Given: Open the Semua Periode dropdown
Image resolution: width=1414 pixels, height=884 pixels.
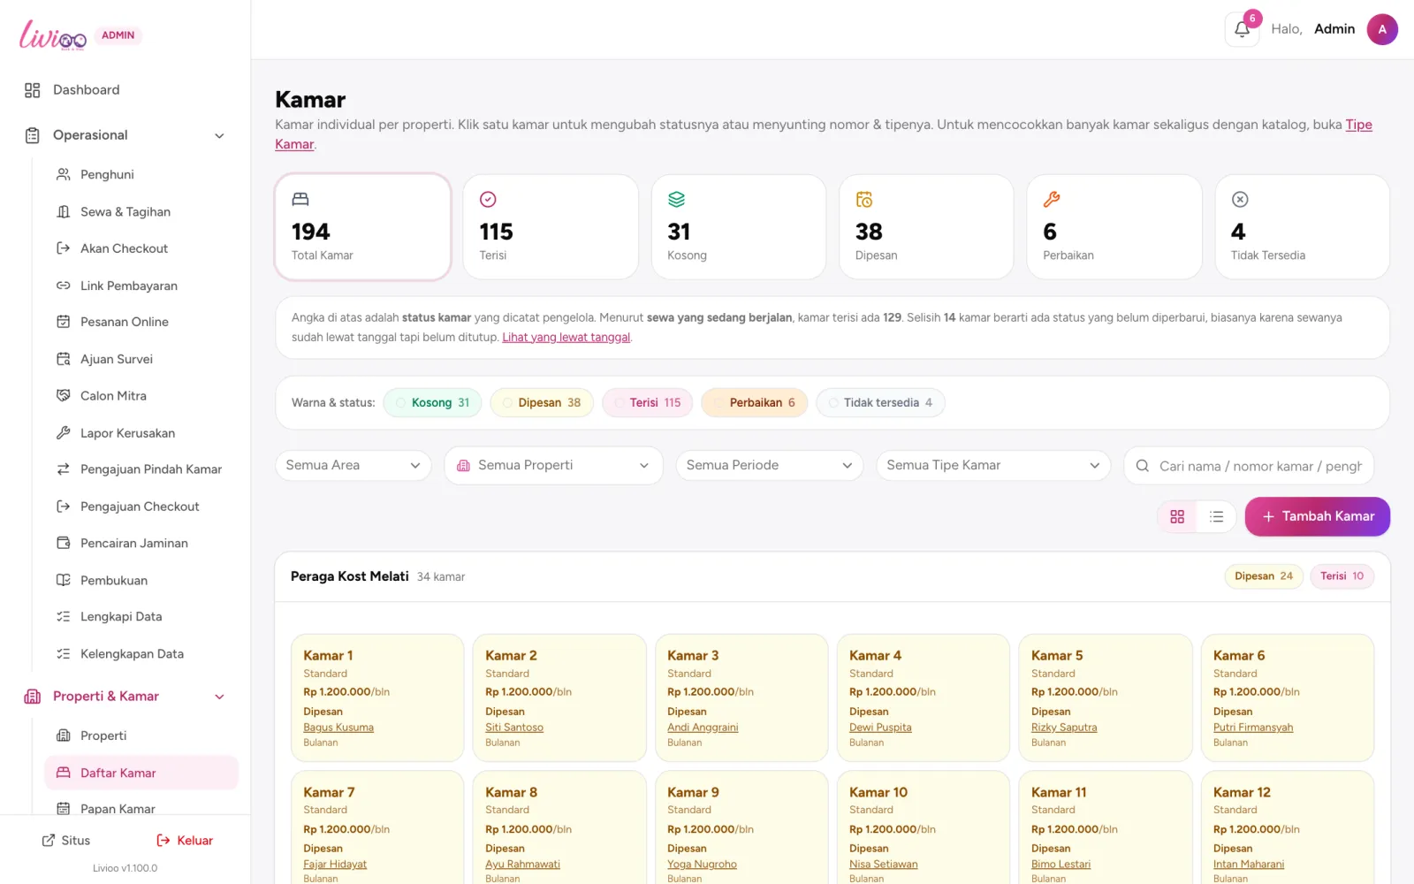Looking at the screenshot, I should [770, 466].
